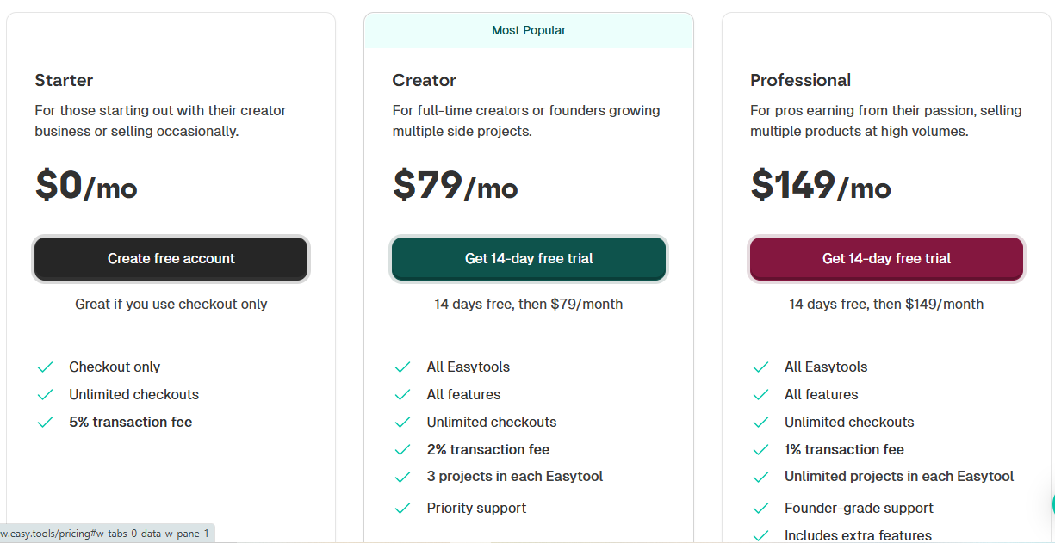This screenshot has height=543, width=1055.
Task: Click the checkmark beside All Easytools in Creator
Action: pyautogui.click(x=403, y=367)
